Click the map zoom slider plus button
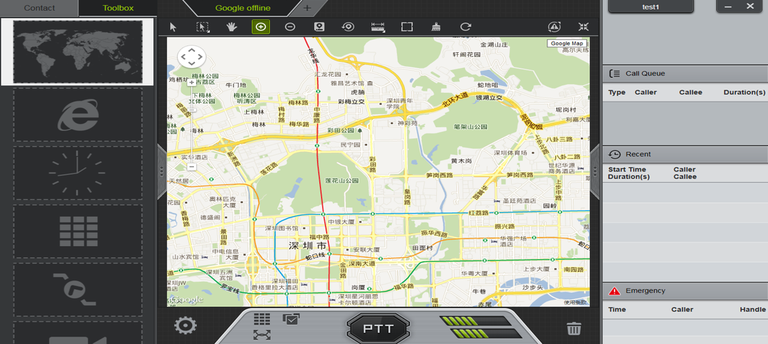768x344 pixels. pyautogui.click(x=191, y=82)
